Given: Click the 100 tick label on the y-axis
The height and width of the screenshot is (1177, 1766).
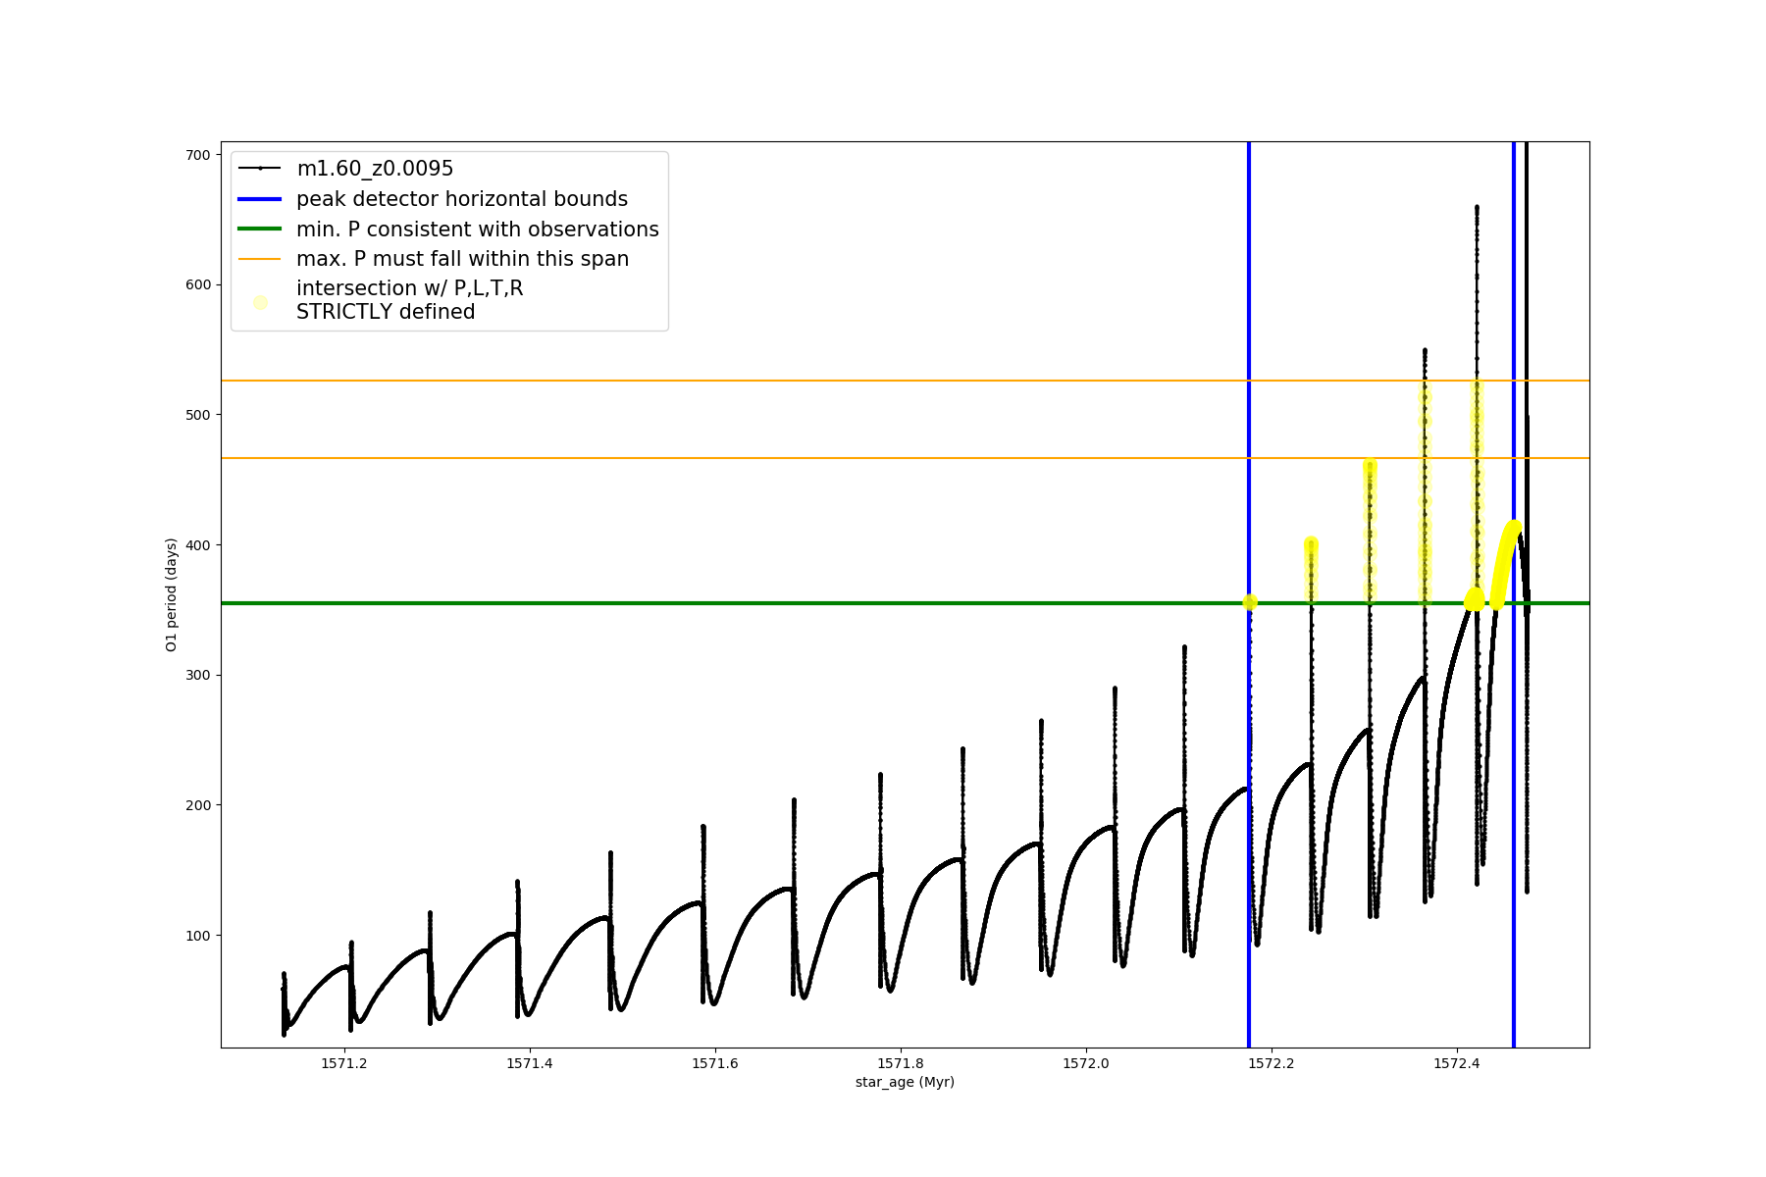Looking at the screenshot, I should pos(198,936).
